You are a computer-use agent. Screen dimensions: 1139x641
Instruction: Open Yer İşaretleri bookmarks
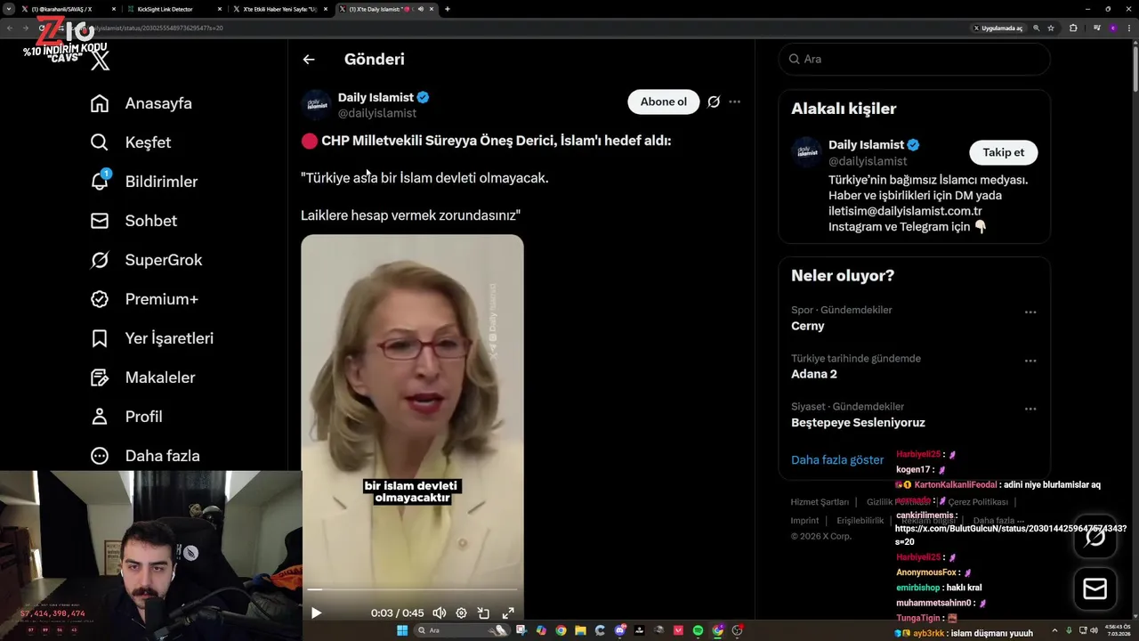[x=151, y=338]
